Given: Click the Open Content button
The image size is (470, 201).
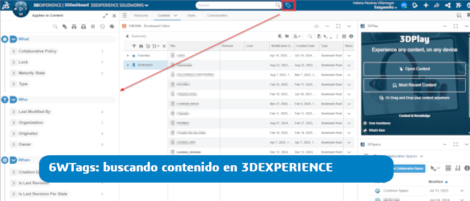Looking at the screenshot, I should coord(415,69).
